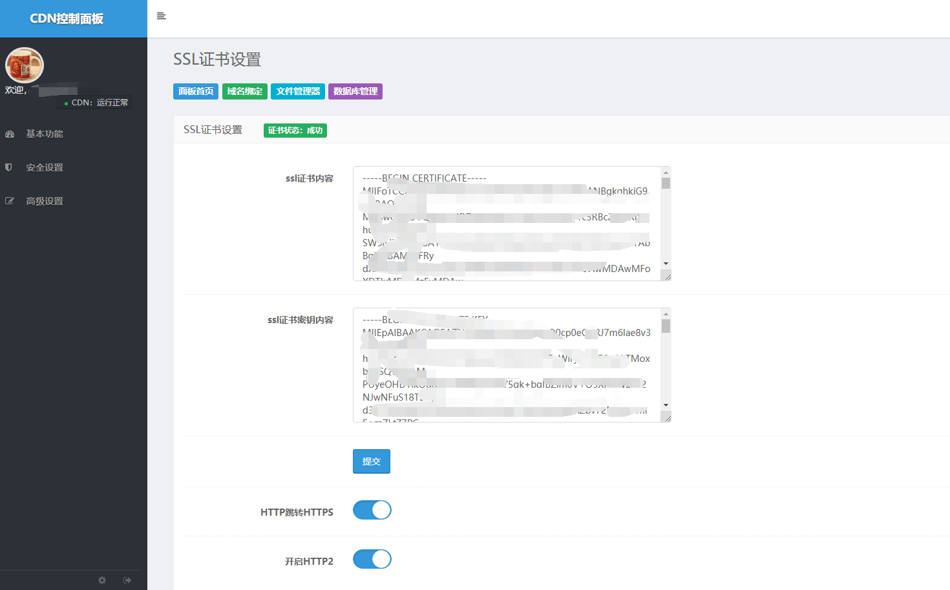Viewport: 950px width, 590px height.
Task: Open 文件管理器 from the shortcut bar
Action: [298, 92]
